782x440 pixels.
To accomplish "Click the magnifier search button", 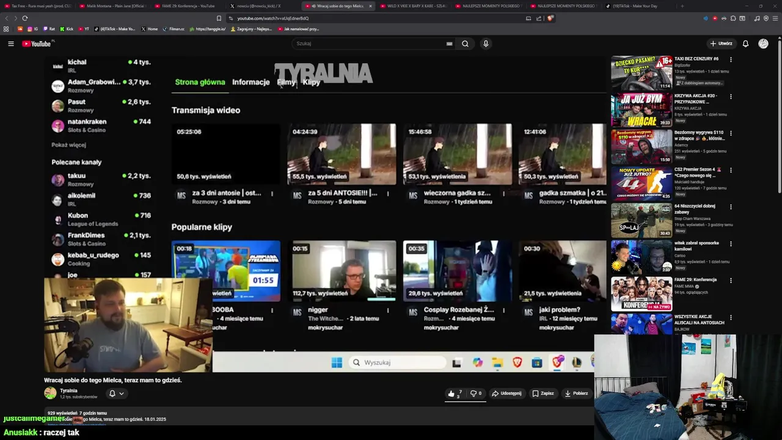I will [x=465, y=43].
